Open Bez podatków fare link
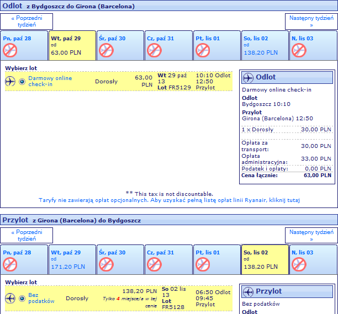The image size is (338, 314). coord(41,298)
